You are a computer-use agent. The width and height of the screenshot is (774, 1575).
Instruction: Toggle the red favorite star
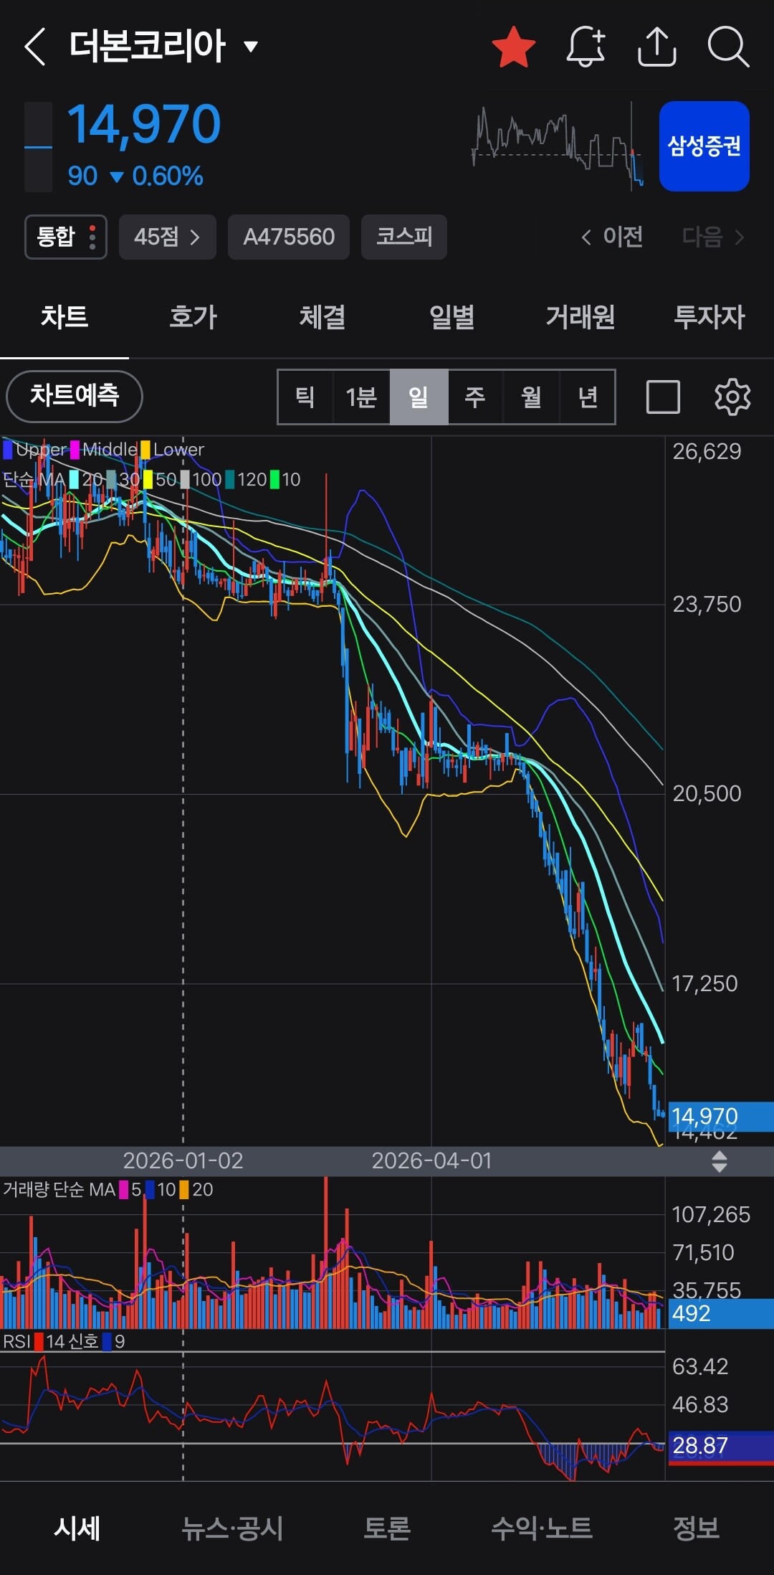pos(514,47)
